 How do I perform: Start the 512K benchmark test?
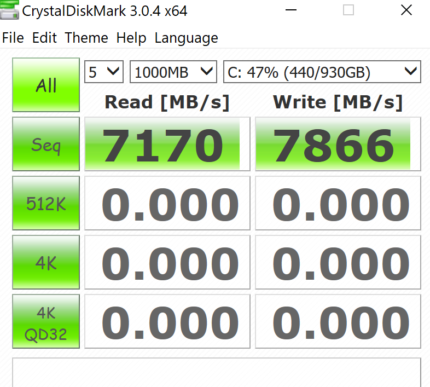click(x=46, y=204)
